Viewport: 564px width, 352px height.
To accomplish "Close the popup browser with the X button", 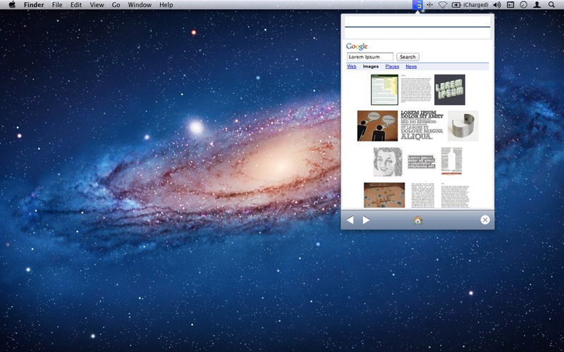I will [x=485, y=220].
